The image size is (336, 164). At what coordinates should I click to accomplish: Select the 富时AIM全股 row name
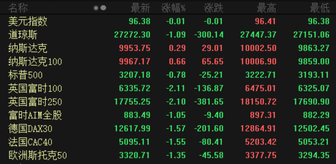(x=35, y=115)
